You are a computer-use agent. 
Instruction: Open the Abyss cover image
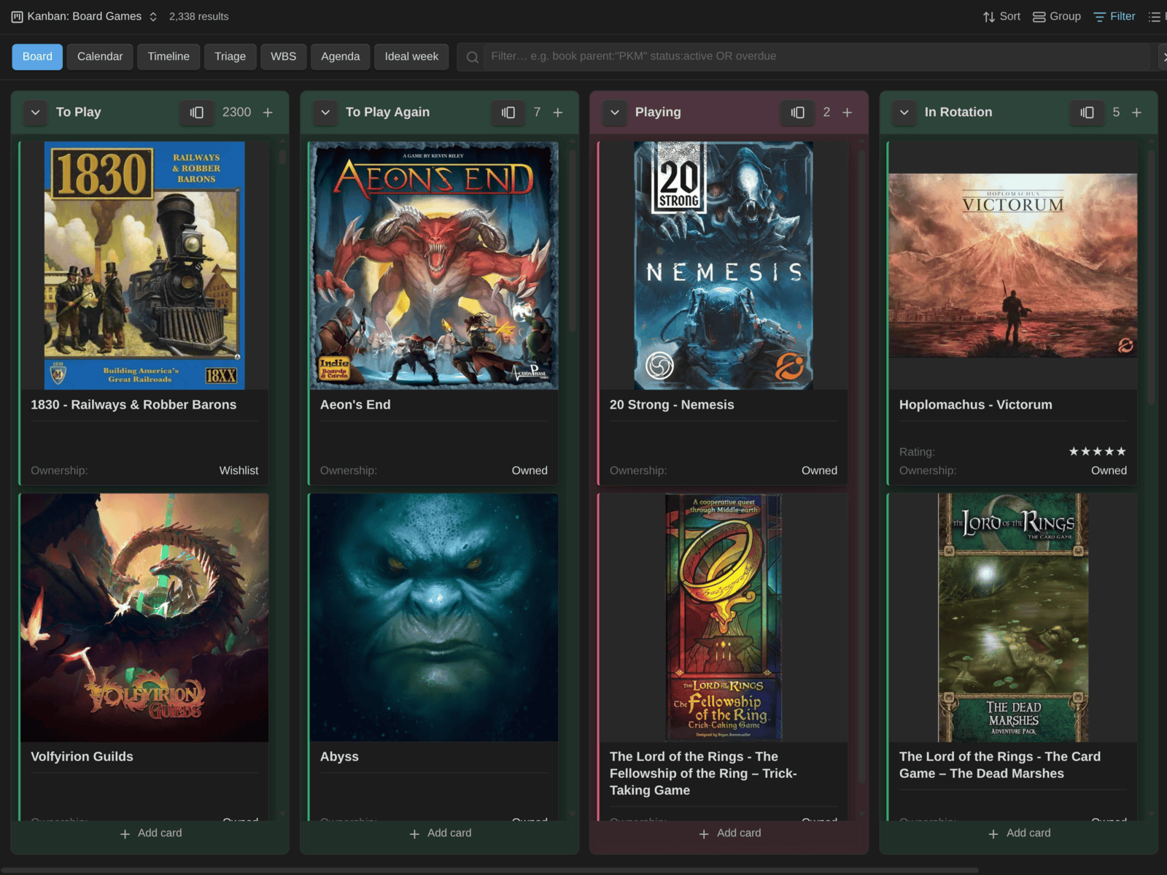434,617
